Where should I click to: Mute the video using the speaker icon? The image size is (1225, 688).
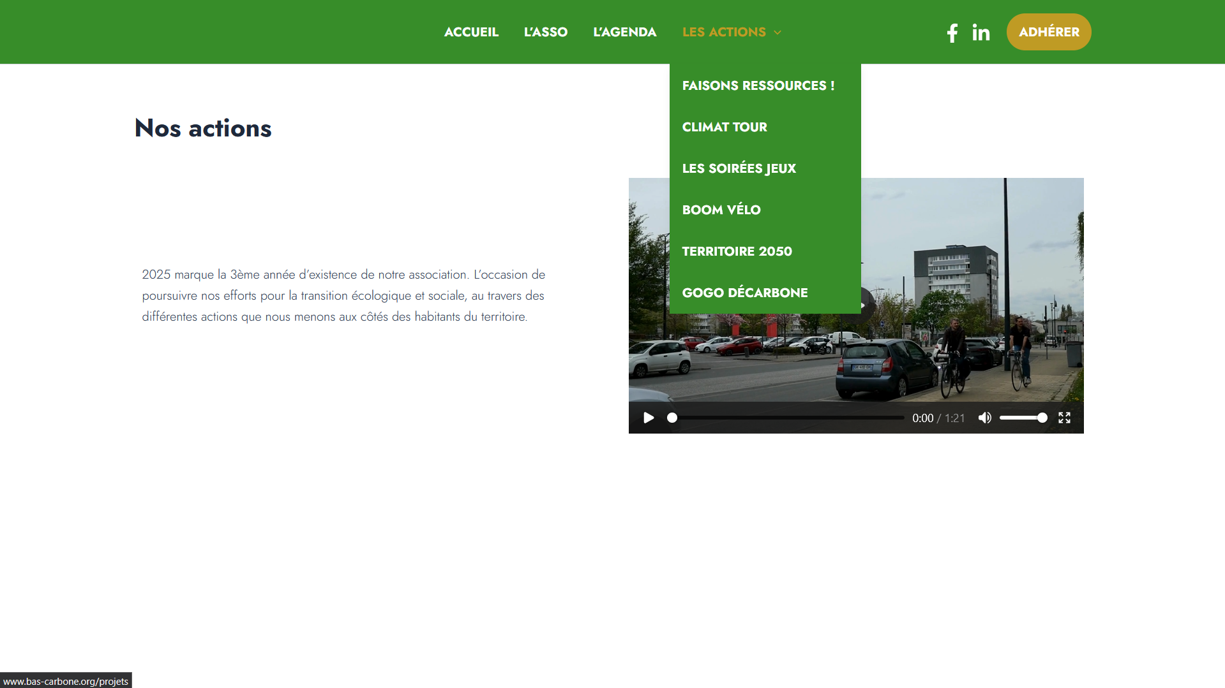(x=985, y=418)
